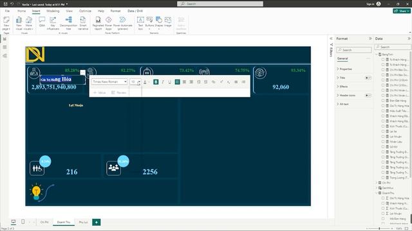Image resolution: width=412 pixels, height=231 pixels.
Task: Center-align text in text toolbar
Action: (185, 82)
